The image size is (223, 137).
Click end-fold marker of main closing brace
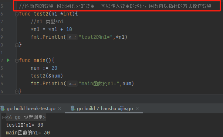click(x=17, y=92)
